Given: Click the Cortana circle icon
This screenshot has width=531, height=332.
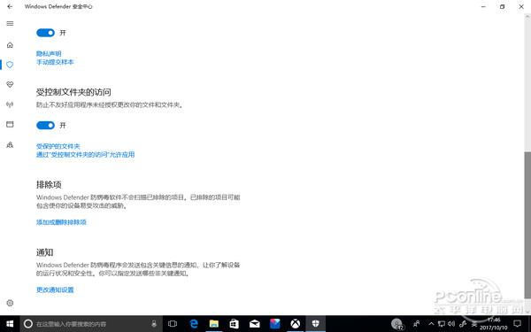Looking at the screenshot, I should (28, 324).
